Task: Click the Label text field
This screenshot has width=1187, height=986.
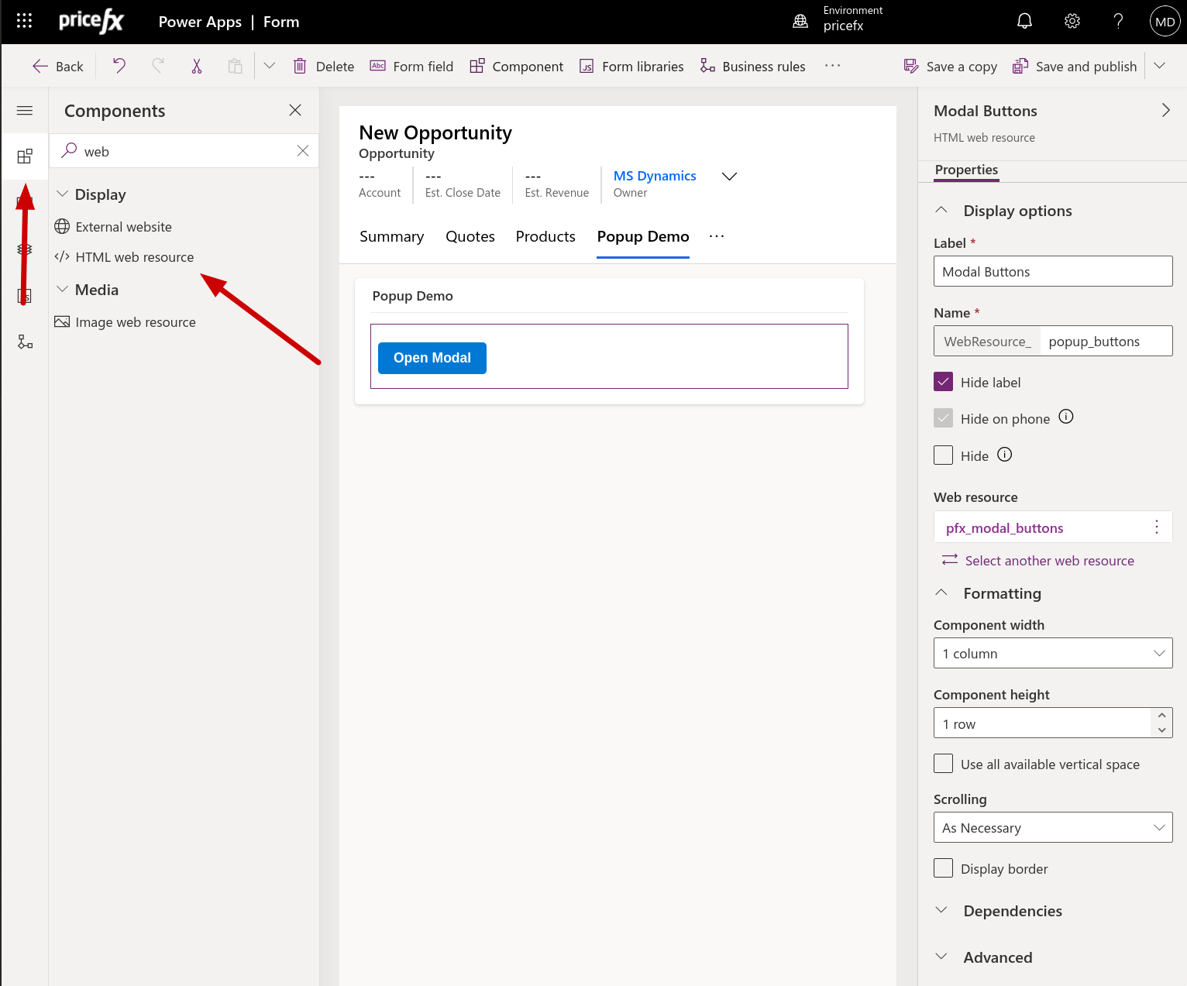Action: tap(1052, 271)
